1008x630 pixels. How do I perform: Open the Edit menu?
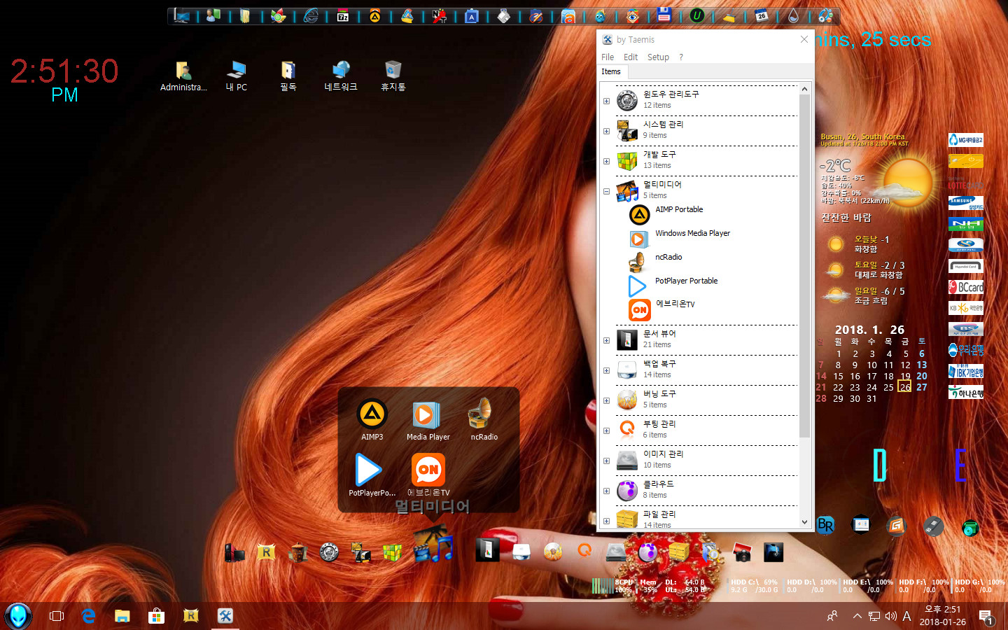[631, 57]
